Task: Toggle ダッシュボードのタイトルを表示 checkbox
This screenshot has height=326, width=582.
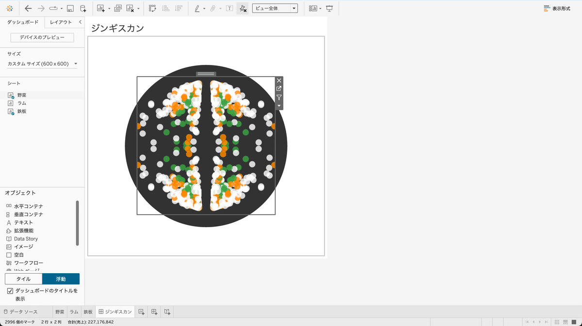Action: [10, 291]
